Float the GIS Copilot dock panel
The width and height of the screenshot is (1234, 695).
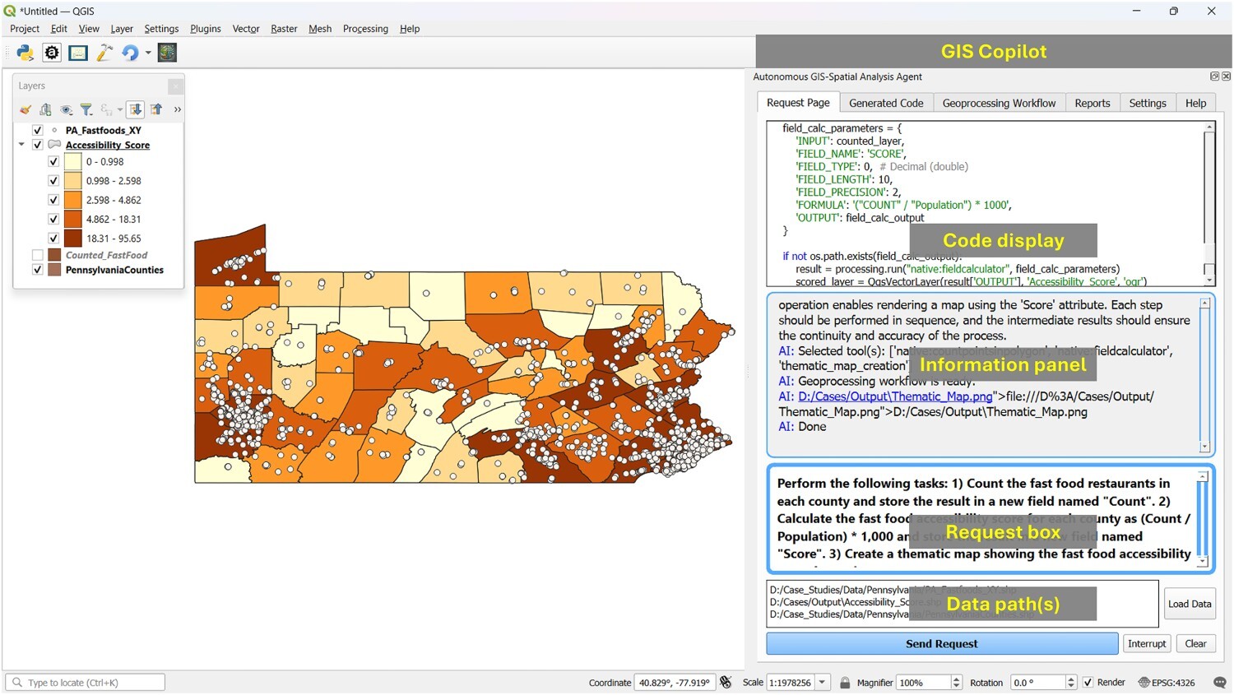pos(1214,76)
